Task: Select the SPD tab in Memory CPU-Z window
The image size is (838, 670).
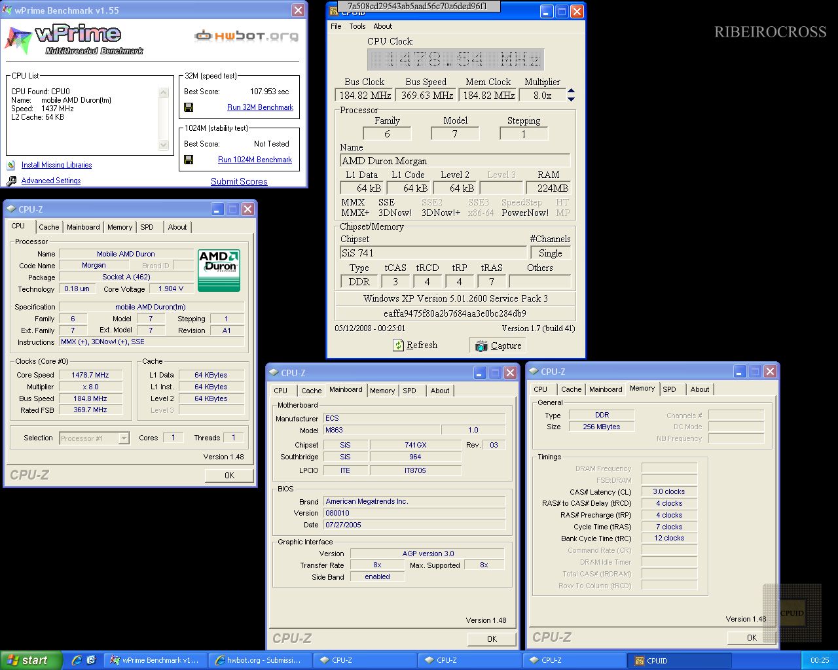Action: 669,389
